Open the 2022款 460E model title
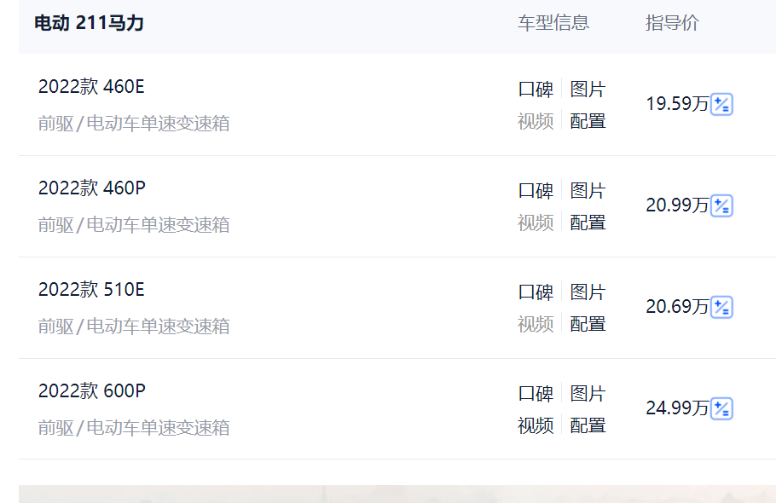 [x=91, y=87]
